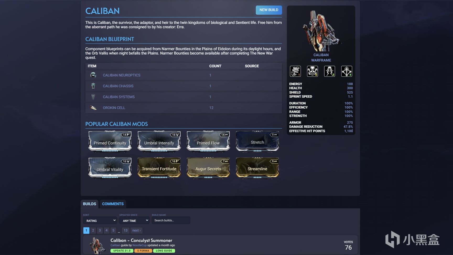Click the LONG GUIDE tag

[x=164, y=251]
